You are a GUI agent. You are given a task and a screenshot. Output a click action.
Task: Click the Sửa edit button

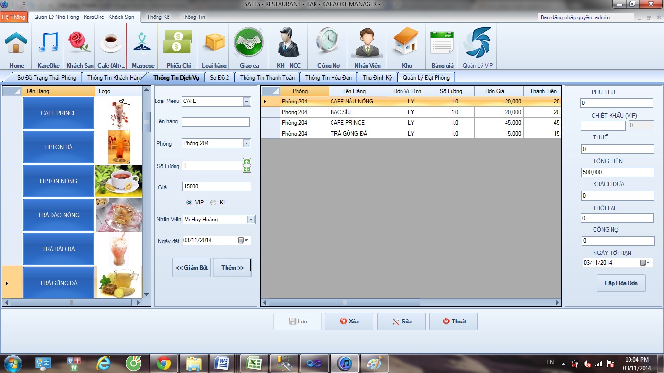pyautogui.click(x=402, y=322)
